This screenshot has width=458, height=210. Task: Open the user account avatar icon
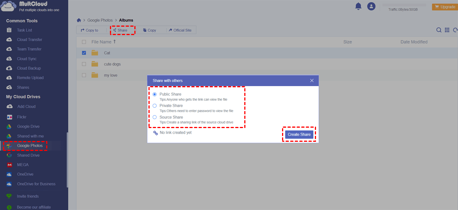point(371,6)
